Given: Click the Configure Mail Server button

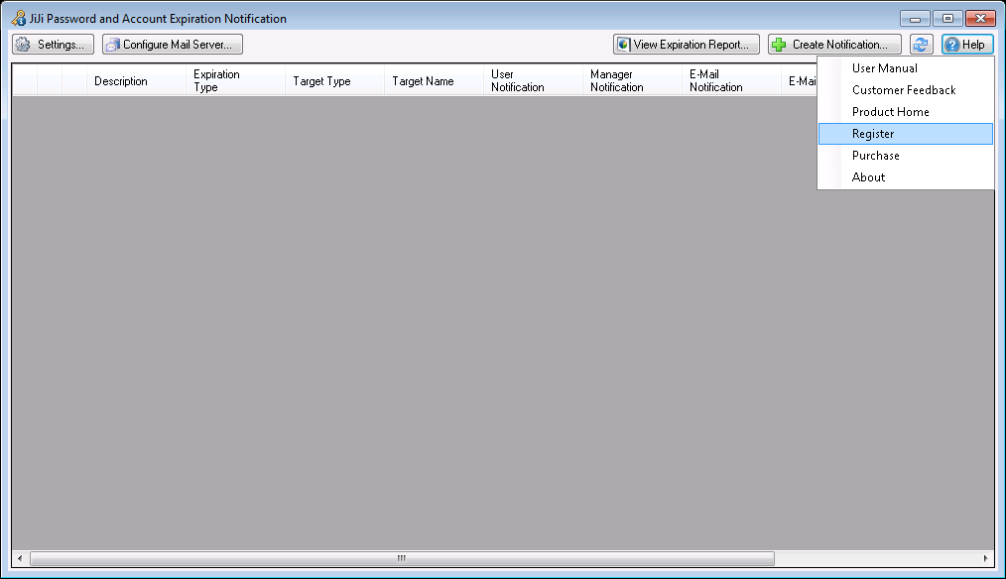Looking at the screenshot, I should pyautogui.click(x=173, y=45).
